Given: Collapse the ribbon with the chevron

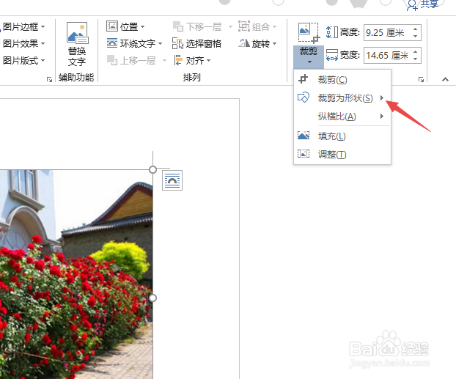Looking at the screenshot, I should 445,79.
